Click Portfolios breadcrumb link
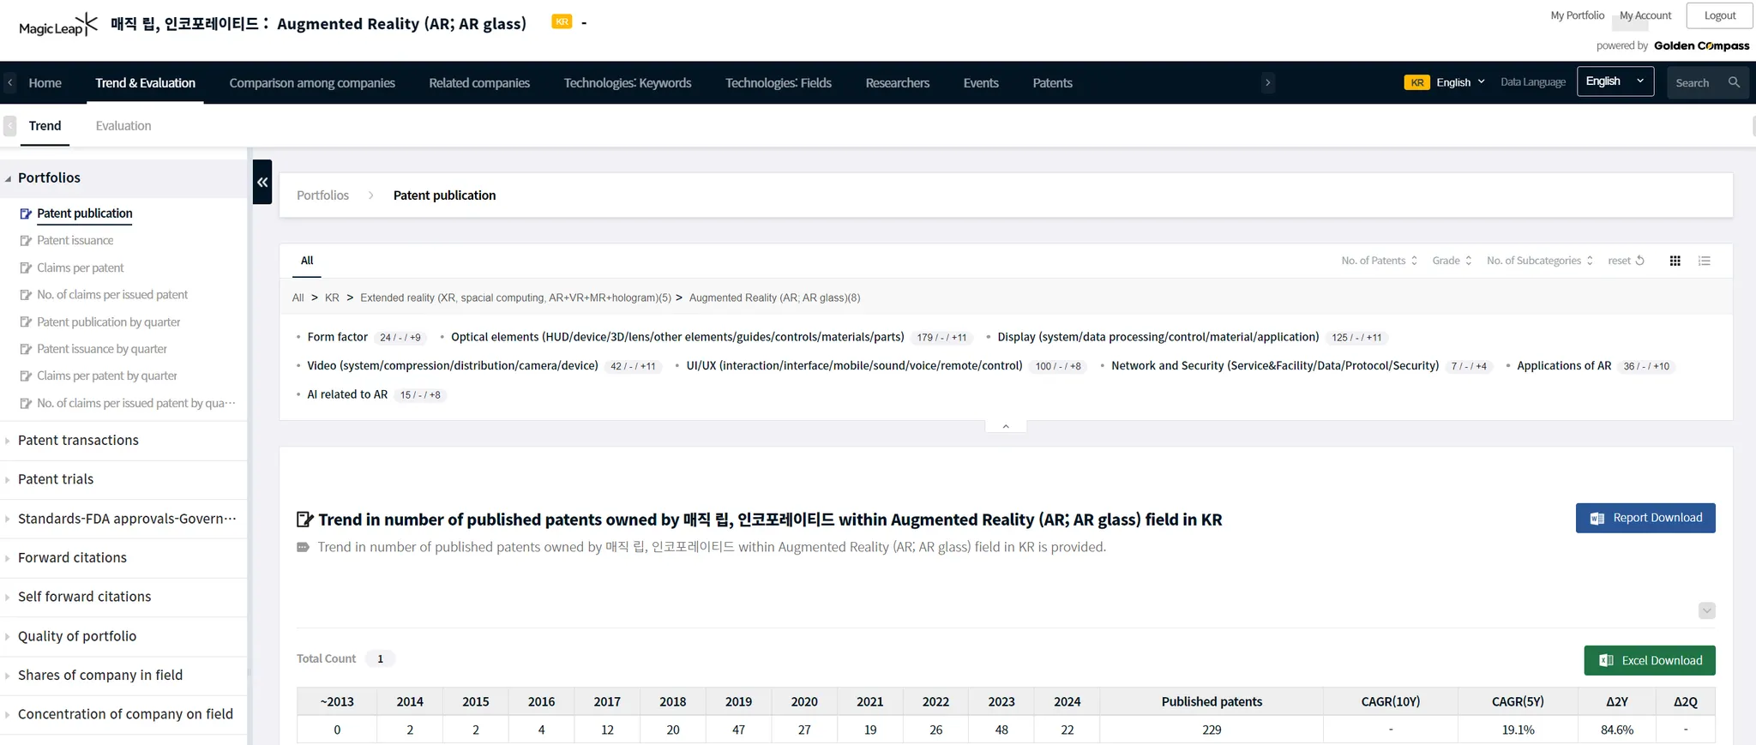The width and height of the screenshot is (1756, 745). (322, 195)
